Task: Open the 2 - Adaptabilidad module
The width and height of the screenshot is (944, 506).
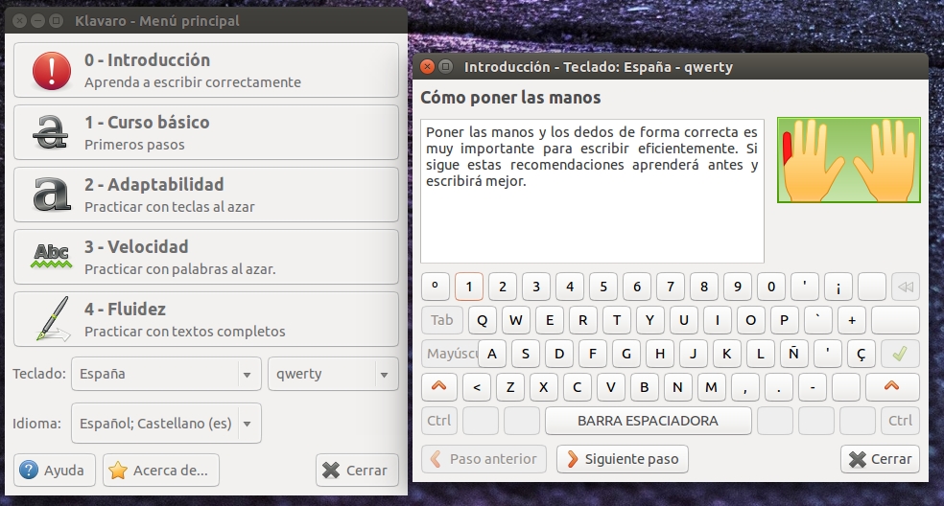Action: click(206, 195)
